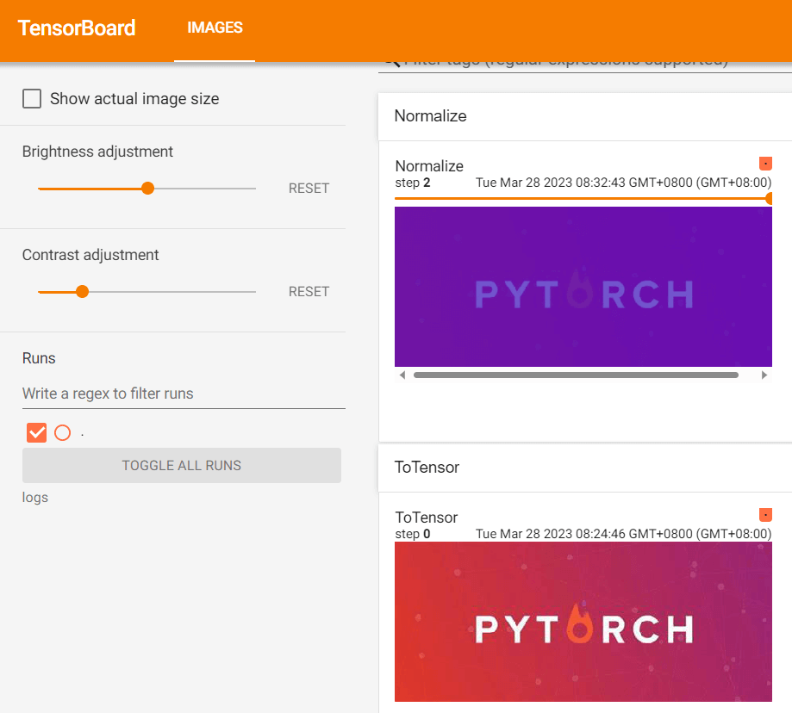Reset the brightness adjustment

point(309,189)
